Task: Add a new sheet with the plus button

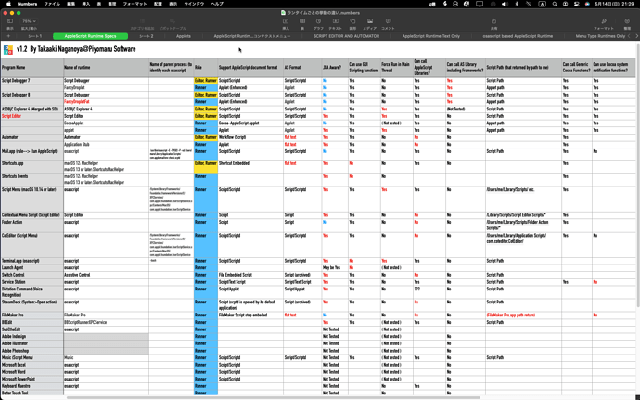Action: [x=8, y=36]
